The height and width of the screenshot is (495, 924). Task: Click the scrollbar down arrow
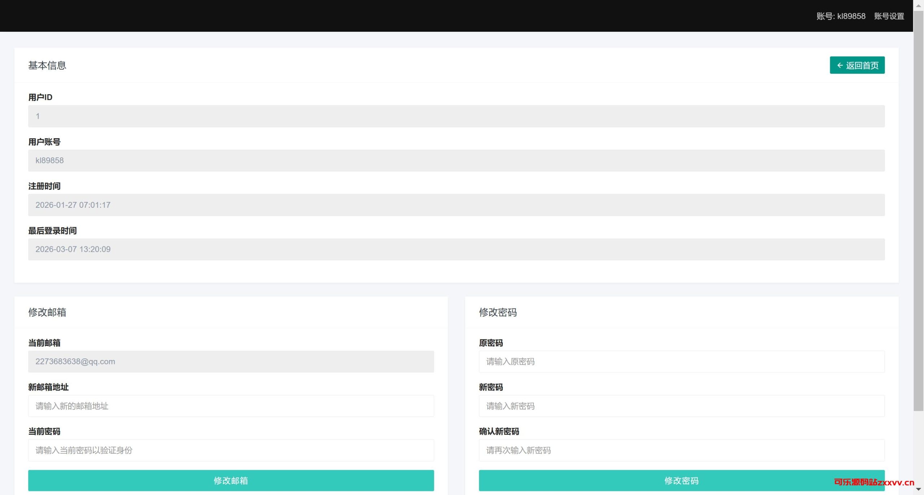[x=919, y=489]
